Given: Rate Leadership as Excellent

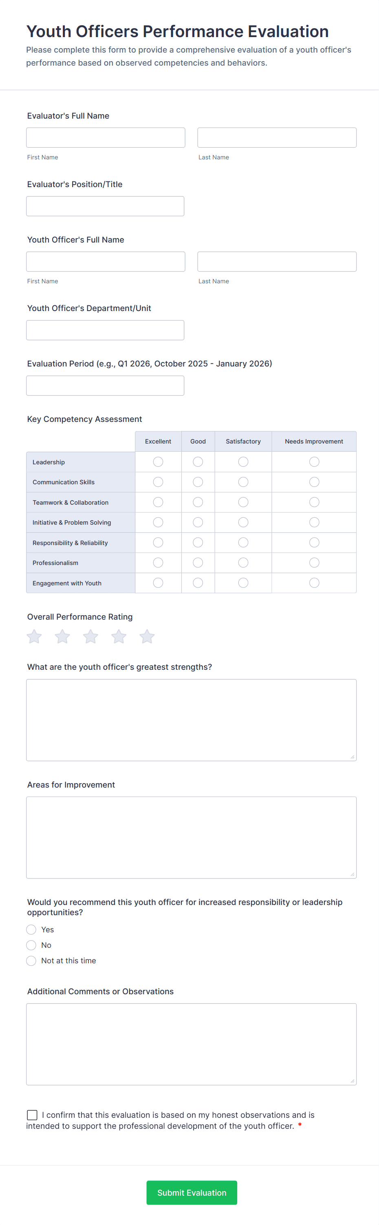Looking at the screenshot, I should coord(158,461).
